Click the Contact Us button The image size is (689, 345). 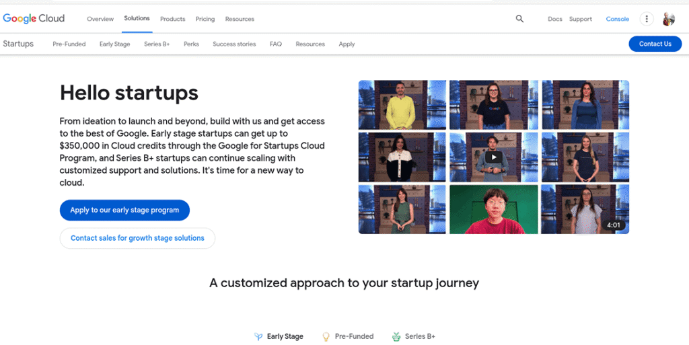point(655,44)
